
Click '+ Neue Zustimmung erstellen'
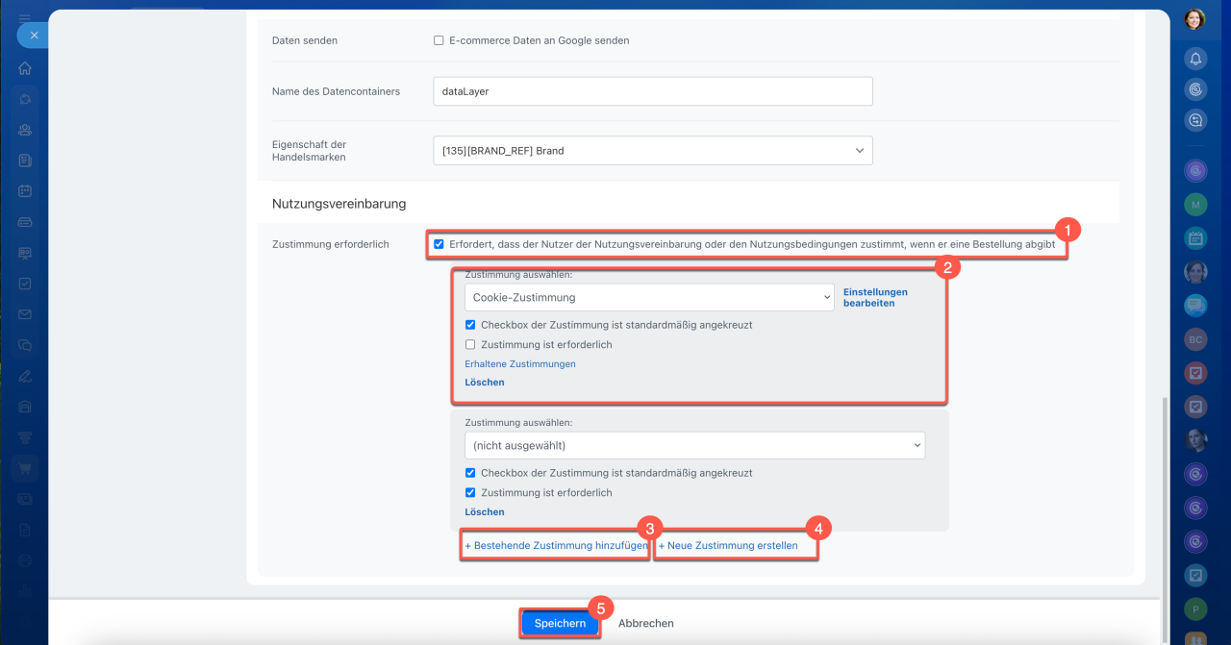click(x=729, y=545)
